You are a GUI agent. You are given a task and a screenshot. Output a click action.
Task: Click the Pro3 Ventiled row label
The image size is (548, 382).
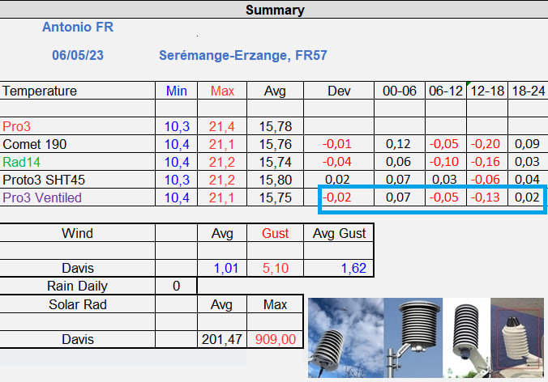tap(42, 197)
